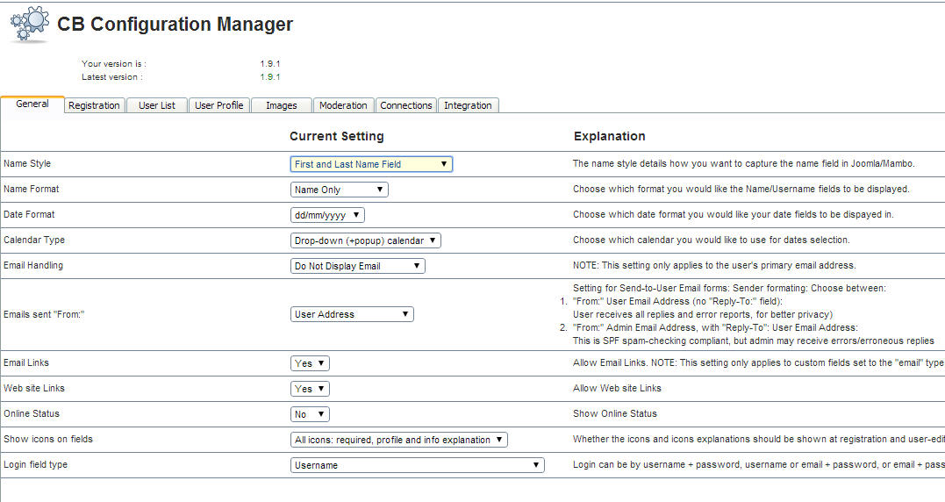Go to the Moderation tab
The width and height of the screenshot is (945, 502).
tap(344, 105)
